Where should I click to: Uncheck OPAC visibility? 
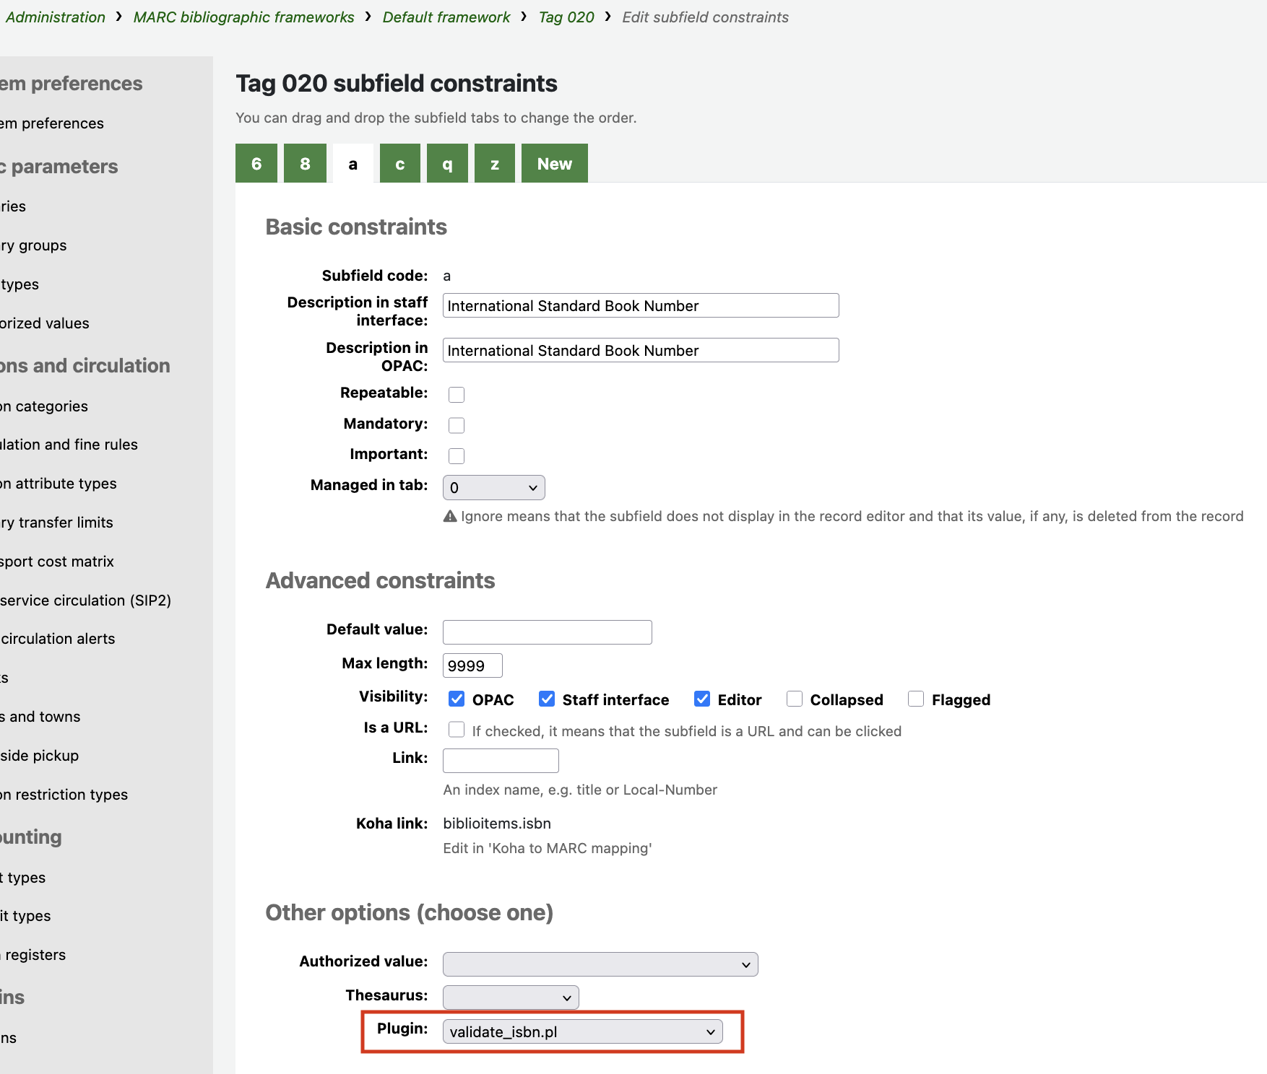click(457, 699)
